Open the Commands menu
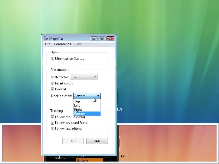The width and height of the screenshot is (219, 164). [62, 44]
